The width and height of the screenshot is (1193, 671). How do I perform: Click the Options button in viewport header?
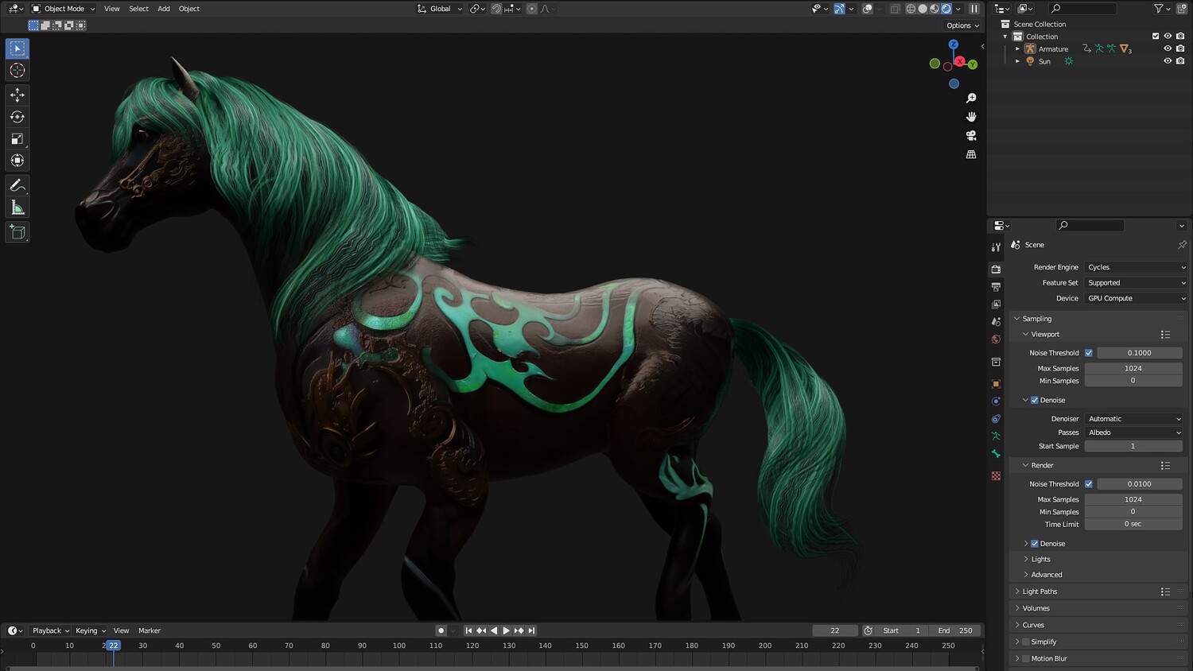click(x=962, y=25)
